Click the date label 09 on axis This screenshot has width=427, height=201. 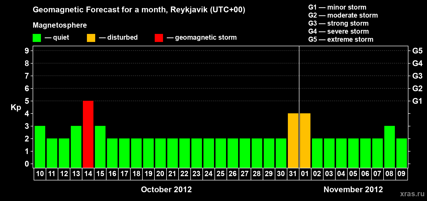[401, 174]
